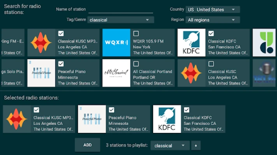Click KDFC logo in the search results
Screen dimensions: 277x155
click(191, 43)
